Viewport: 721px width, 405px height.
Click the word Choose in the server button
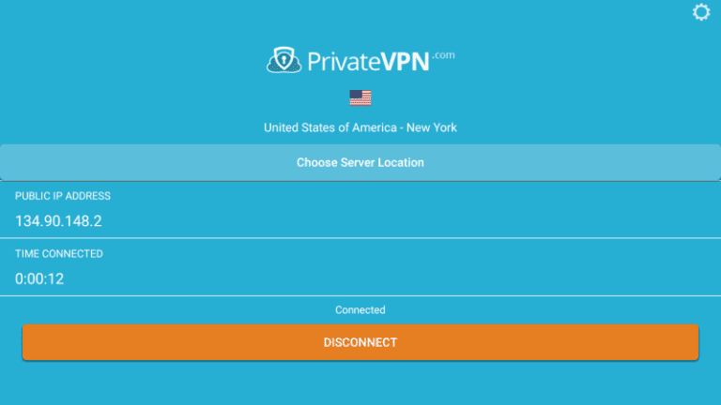pyautogui.click(x=316, y=162)
